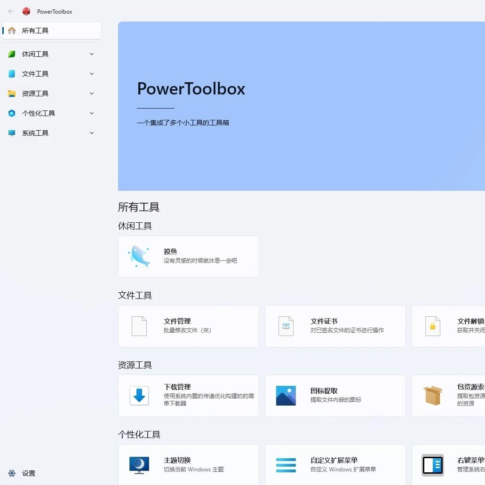Open the 主题切换 tool card
The image size is (485, 485).
click(189, 465)
